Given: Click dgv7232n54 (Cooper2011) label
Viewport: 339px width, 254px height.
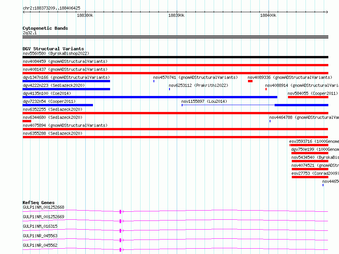Looking at the screenshot, I should click(49, 101).
